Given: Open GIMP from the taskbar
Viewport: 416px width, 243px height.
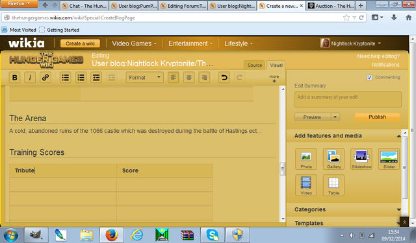Looking at the screenshot, I should coord(36,235).
